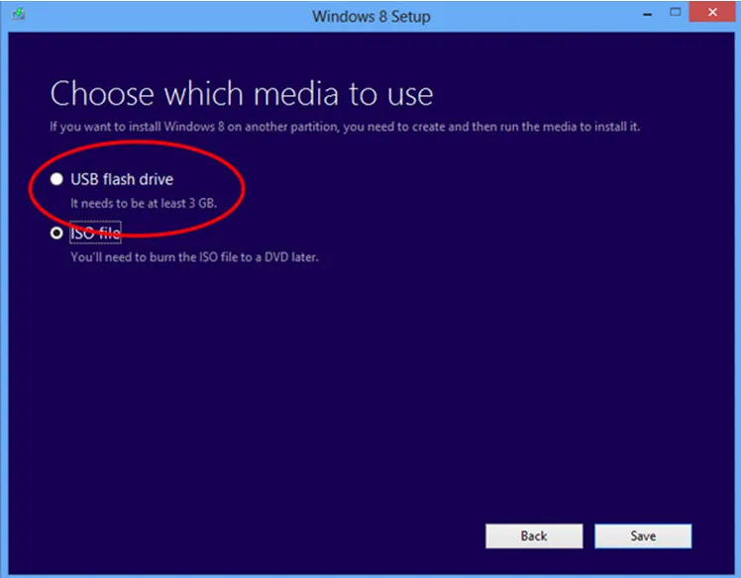Click the red oval annotation's right edge

tap(244, 186)
